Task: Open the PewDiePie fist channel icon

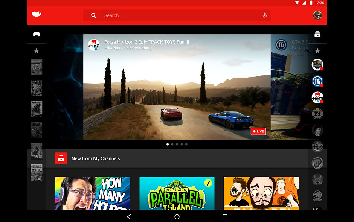Action: point(317,163)
